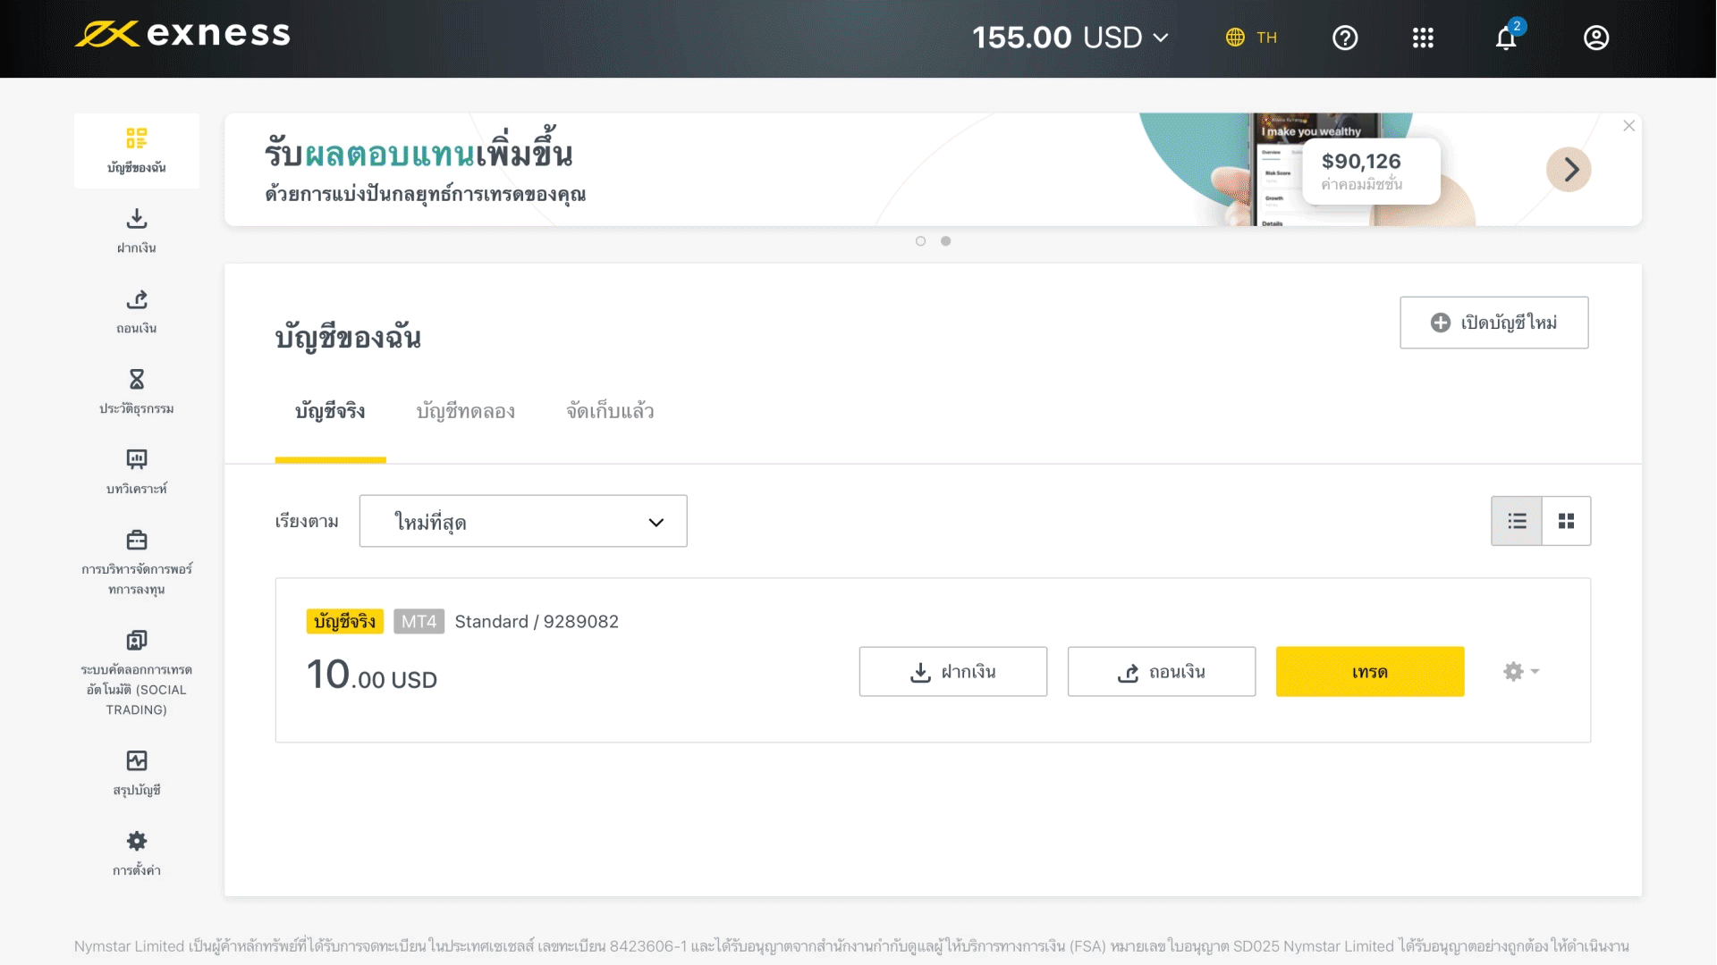Expand the 155.00 USD balance dropdown
1717x965 pixels.
(1161, 38)
